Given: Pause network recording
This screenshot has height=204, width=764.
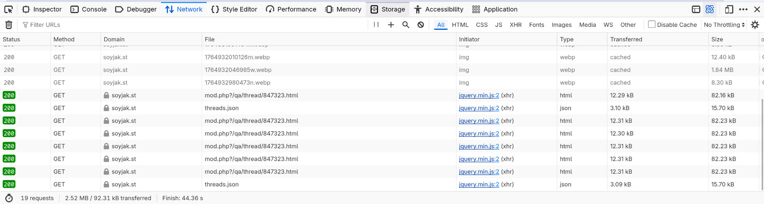Looking at the screenshot, I should coord(376,25).
